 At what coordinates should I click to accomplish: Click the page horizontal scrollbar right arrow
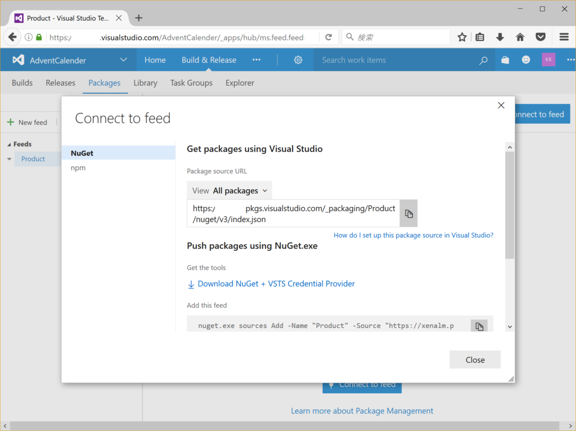point(570,426)
